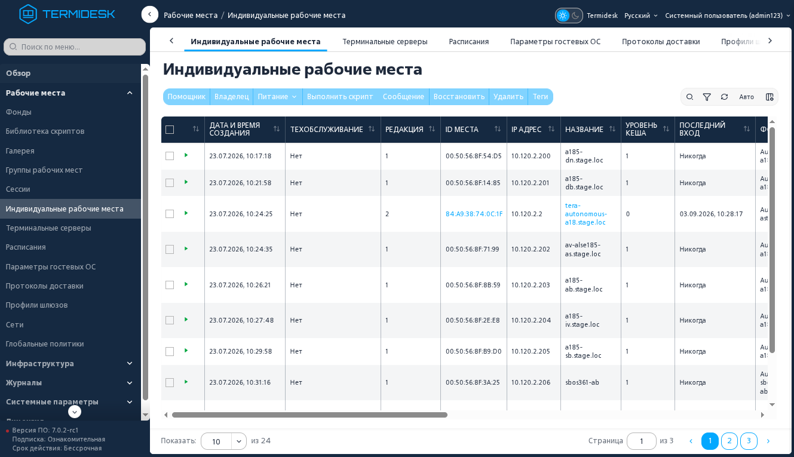Collapse sidebar with the back arrow button
Image resolution: width=794 pixels, height=457 pixels.
(x=150, y=15)
